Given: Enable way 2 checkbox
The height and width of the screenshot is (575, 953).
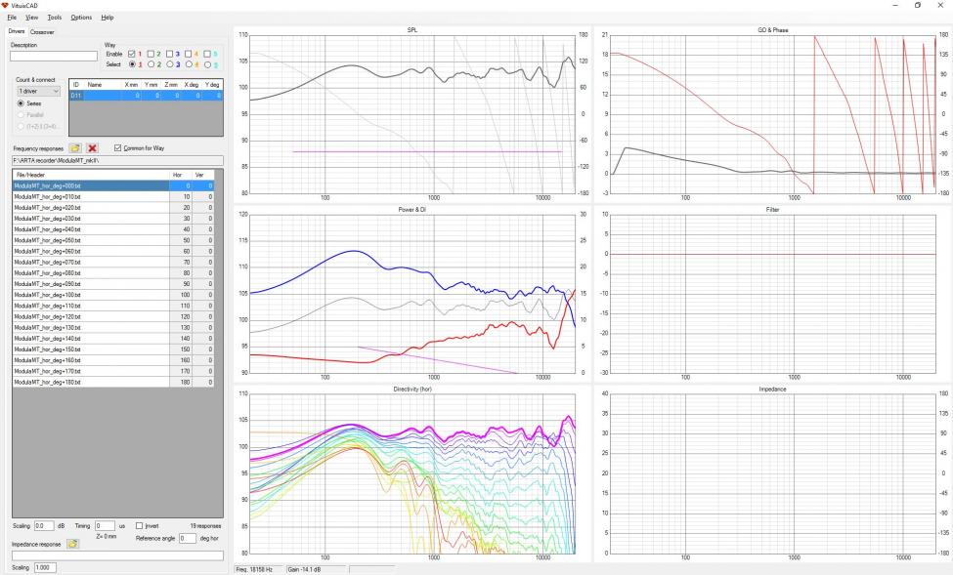Looking at the screenshot, I should 151,54.
